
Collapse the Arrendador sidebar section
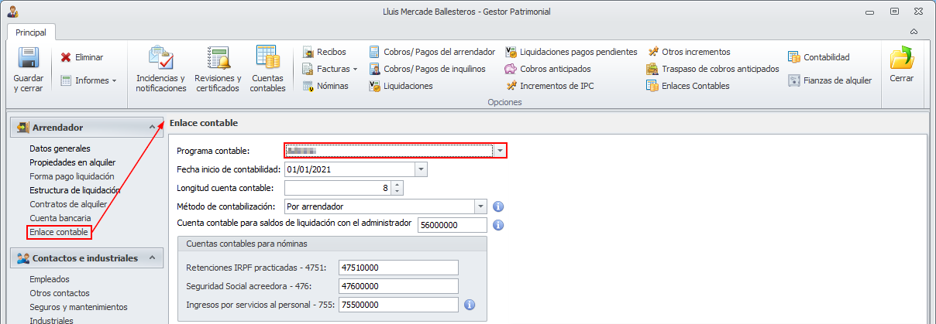click(x=152, y=127)
